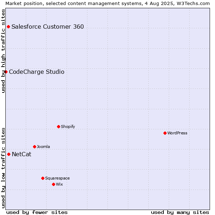Click the 'NetCat' label text

(21, 154)
